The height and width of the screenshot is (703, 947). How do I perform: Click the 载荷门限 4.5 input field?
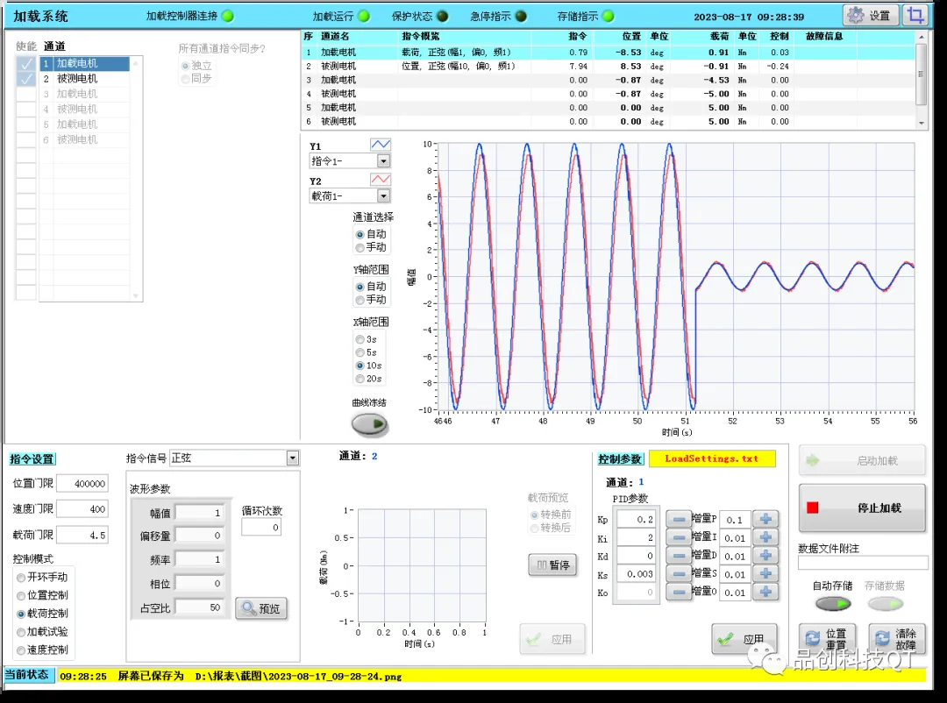tap(82, 535)
